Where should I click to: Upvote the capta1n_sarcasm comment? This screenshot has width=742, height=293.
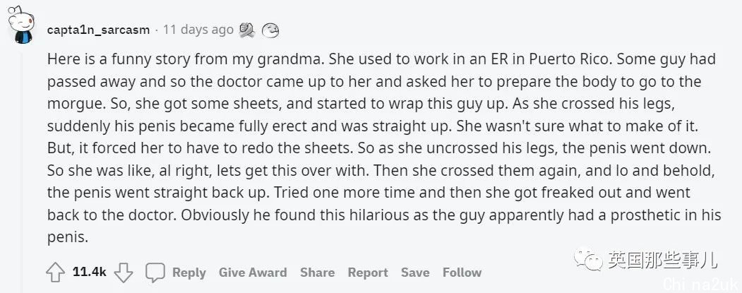tap(55, 273)
